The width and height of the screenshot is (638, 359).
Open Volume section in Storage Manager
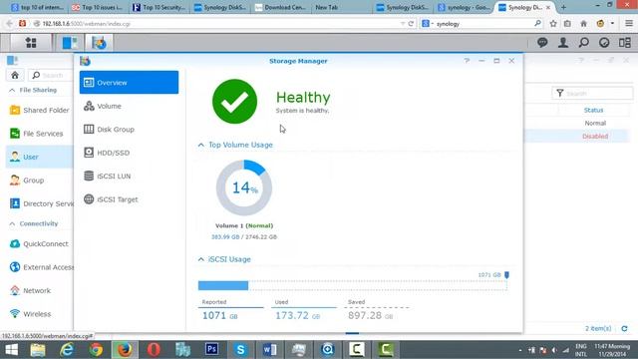click(x=129, y=106)
